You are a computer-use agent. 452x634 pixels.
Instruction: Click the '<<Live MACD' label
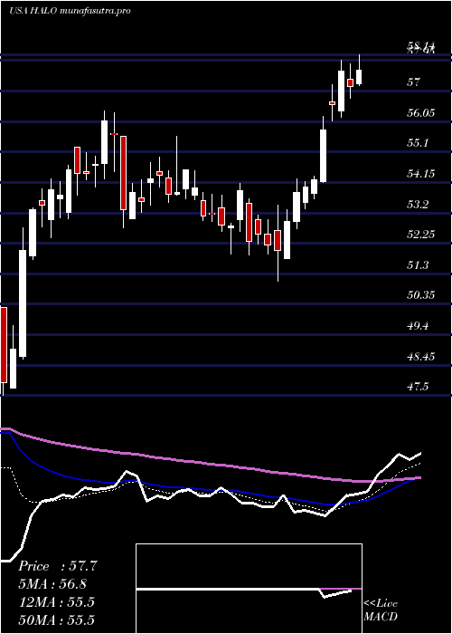tap(381, 610)
